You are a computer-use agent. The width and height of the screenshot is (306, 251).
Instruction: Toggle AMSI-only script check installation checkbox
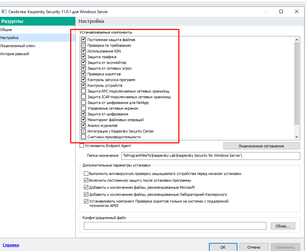pos(86,201)
